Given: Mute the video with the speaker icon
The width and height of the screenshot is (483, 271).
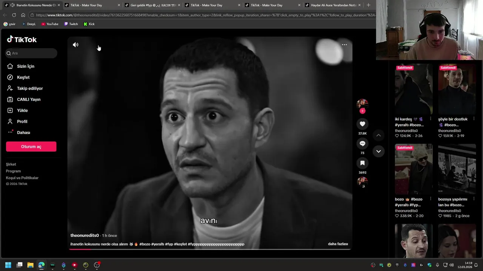Looking at the screenshot, I should coord(75,44).
